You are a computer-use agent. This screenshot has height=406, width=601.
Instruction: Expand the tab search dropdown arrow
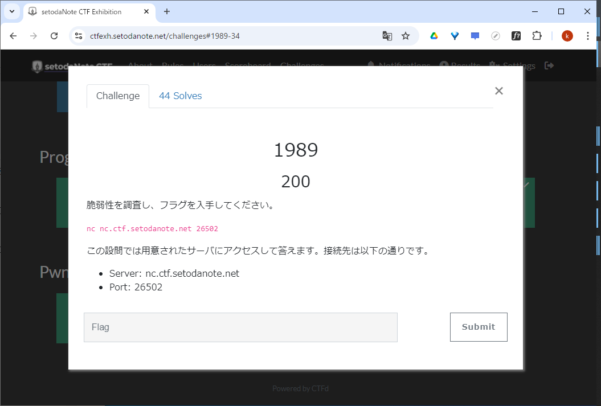click(12, 11)
